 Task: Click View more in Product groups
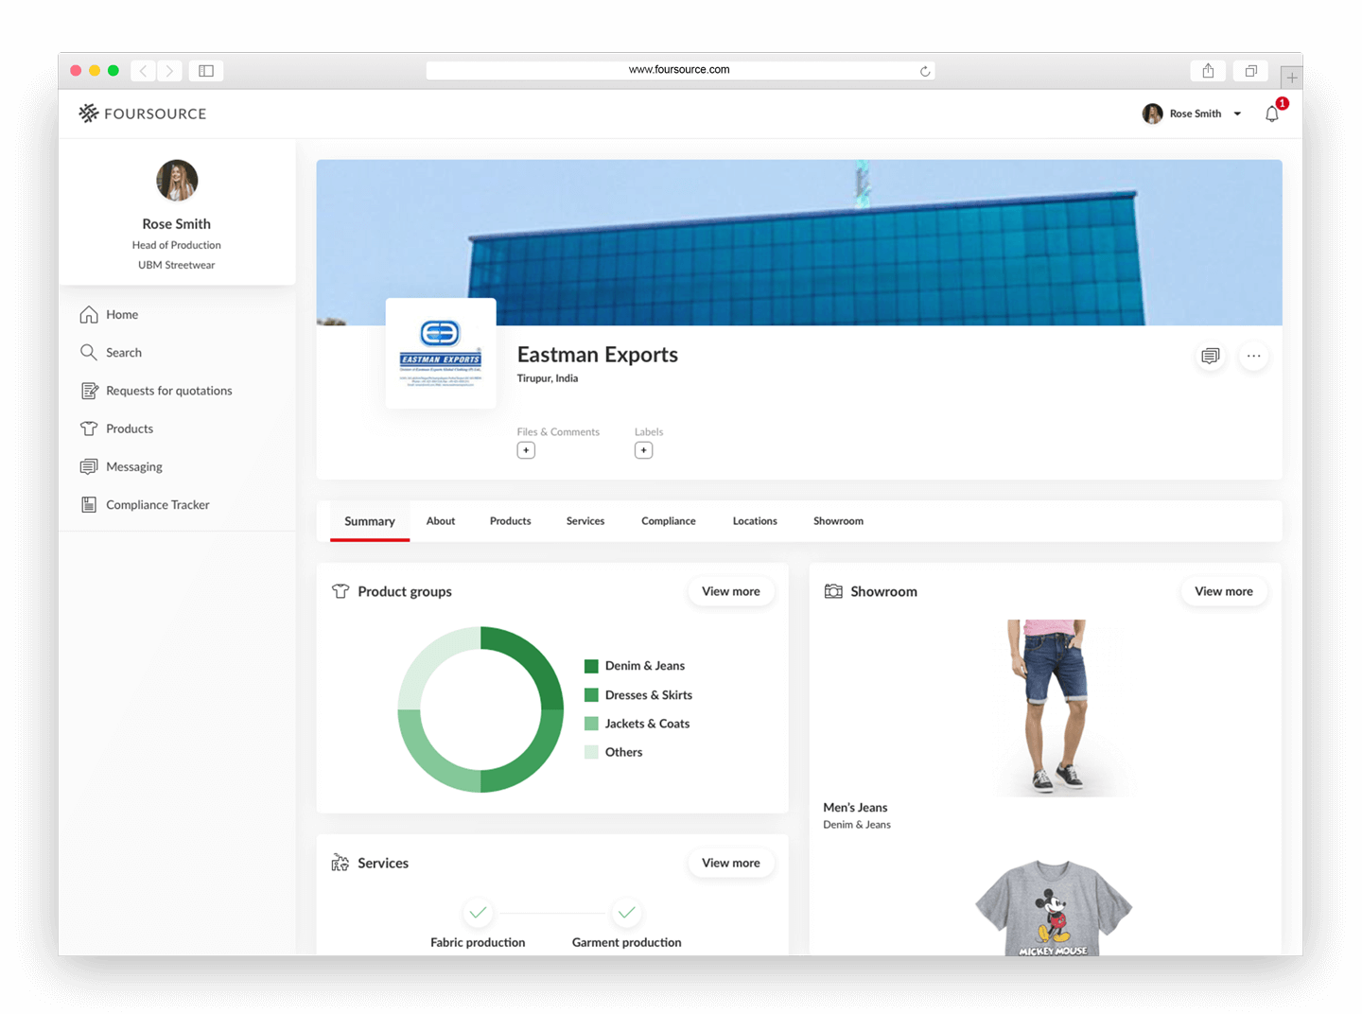[x=730, y=590]
